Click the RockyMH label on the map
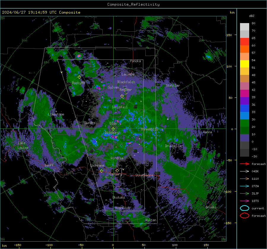This screenshot has height=249, width=267. [x=78, y=83]
